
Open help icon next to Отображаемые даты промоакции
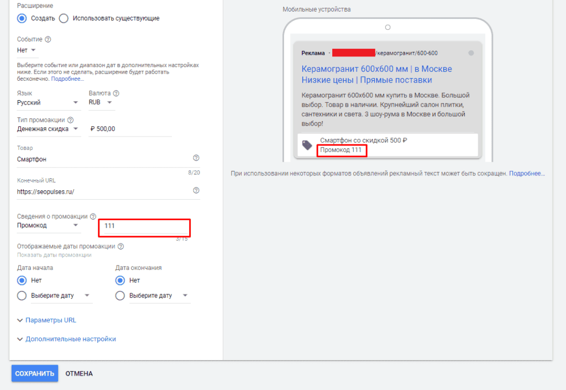120,246
